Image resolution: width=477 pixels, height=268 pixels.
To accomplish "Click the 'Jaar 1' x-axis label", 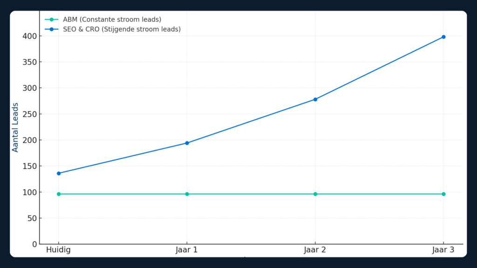I will [187, 250].
